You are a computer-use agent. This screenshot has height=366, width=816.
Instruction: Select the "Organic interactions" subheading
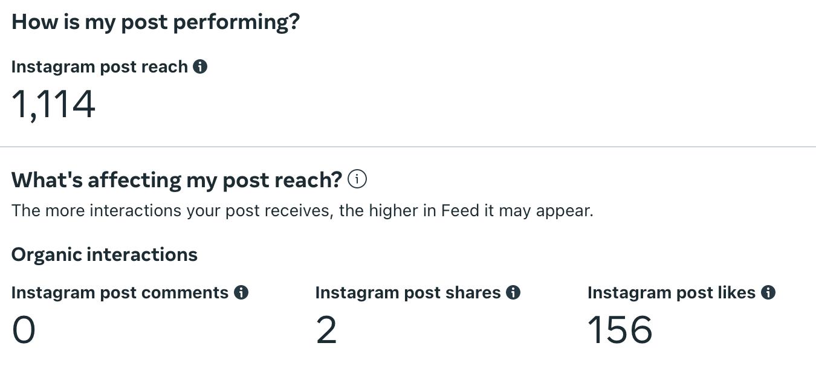104,255
